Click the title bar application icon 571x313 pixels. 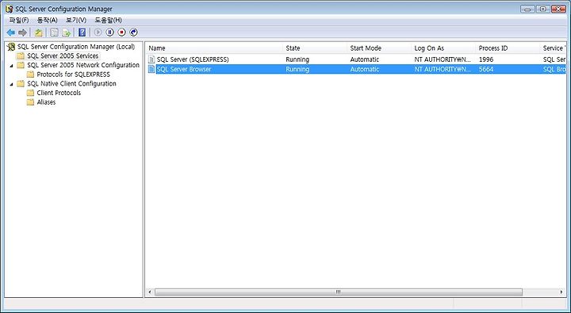pyautogui.click(x=9, y=9)
